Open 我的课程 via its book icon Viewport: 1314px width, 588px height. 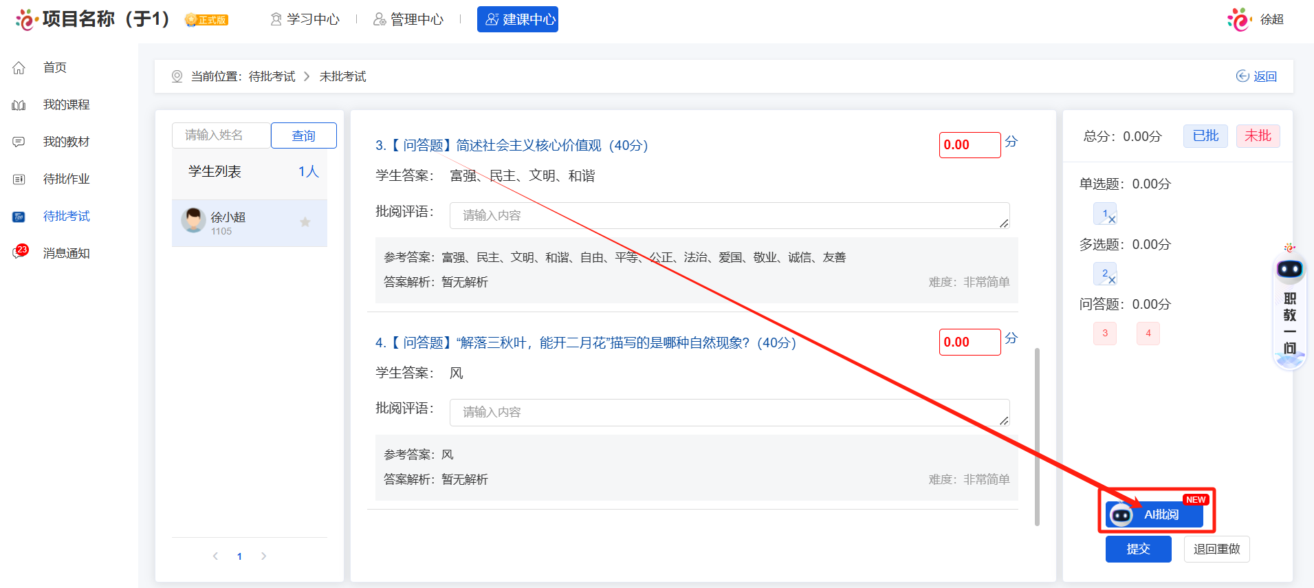[x=19, y=105]
